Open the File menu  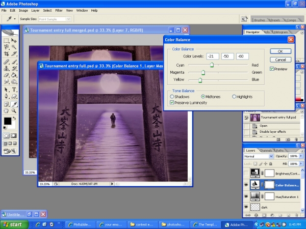click(x=4, y=11)
